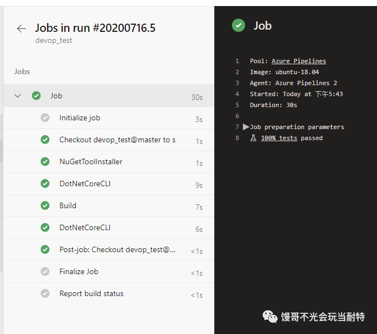Select the Checkout devop_test@master step
Viewport: 377px width, 334px height.
tap(109, 140)
